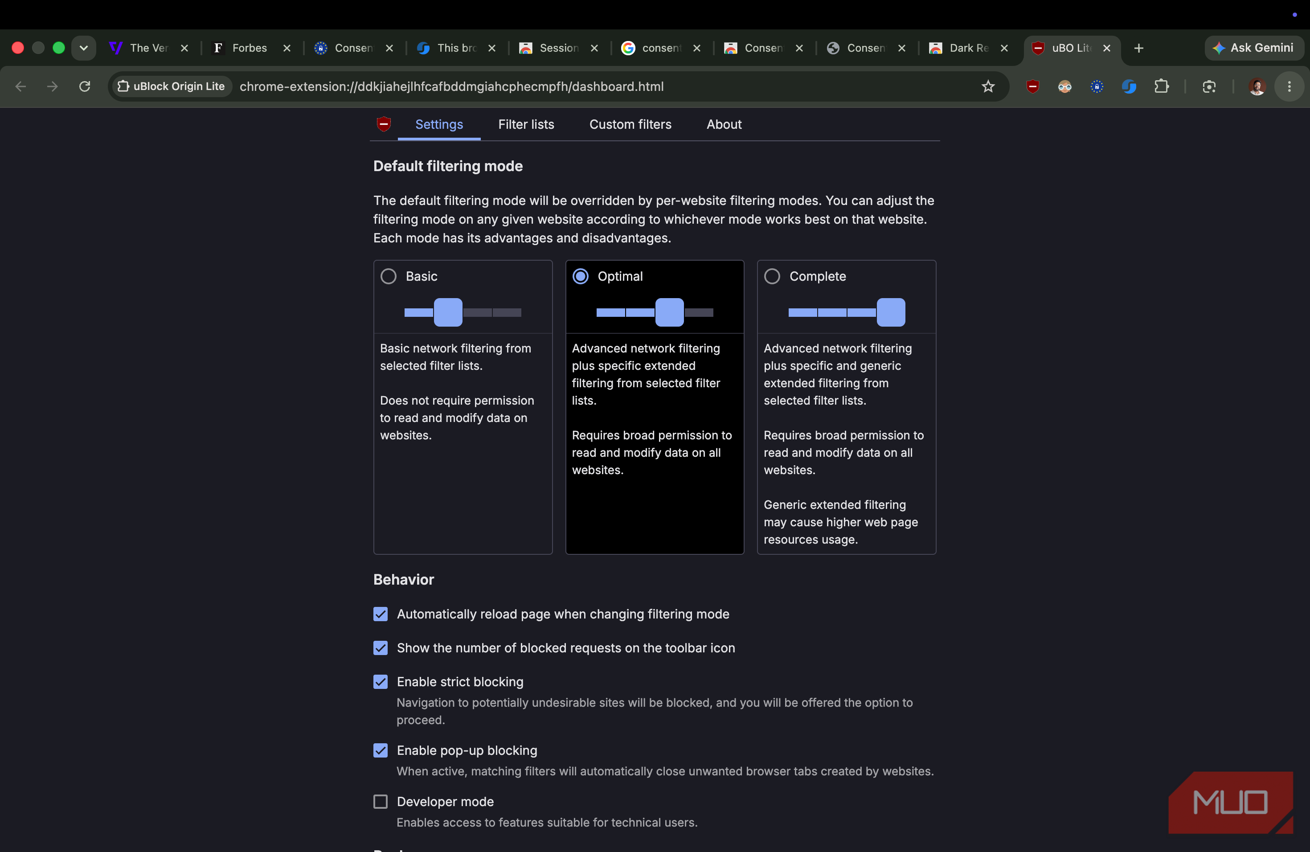Close the Google 'consent' search tab

tap(697, 48)
